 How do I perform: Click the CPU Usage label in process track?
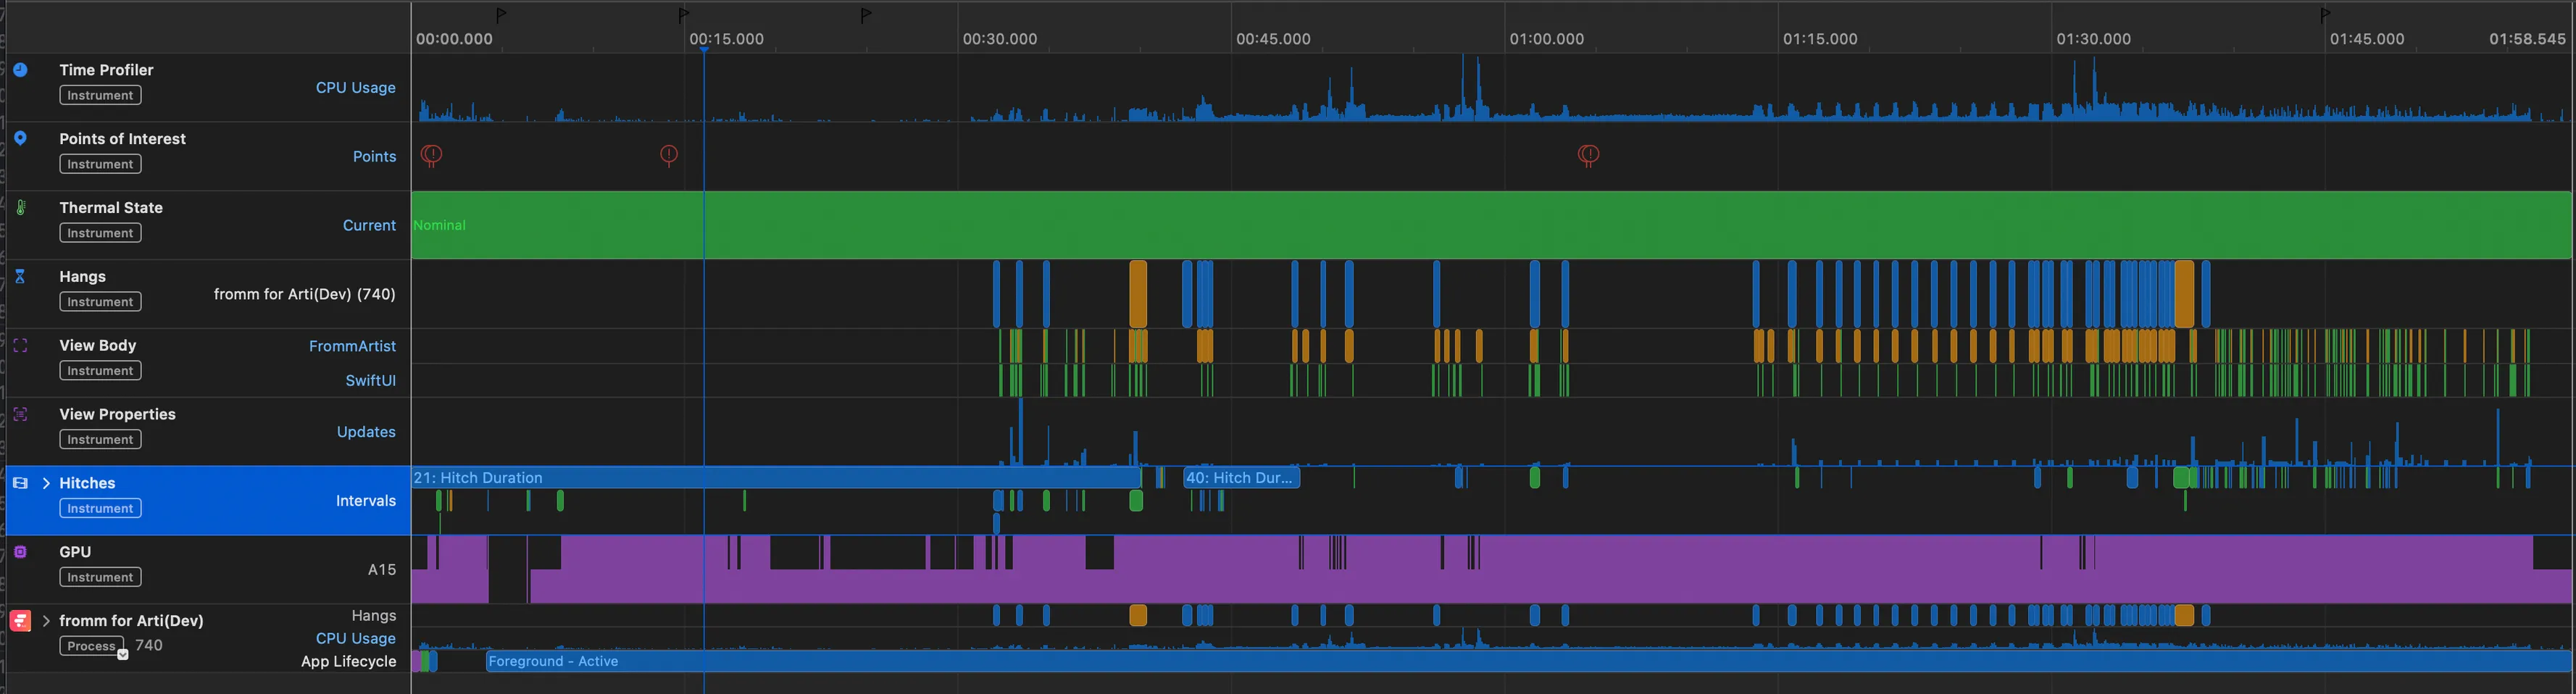click(356, 639)
